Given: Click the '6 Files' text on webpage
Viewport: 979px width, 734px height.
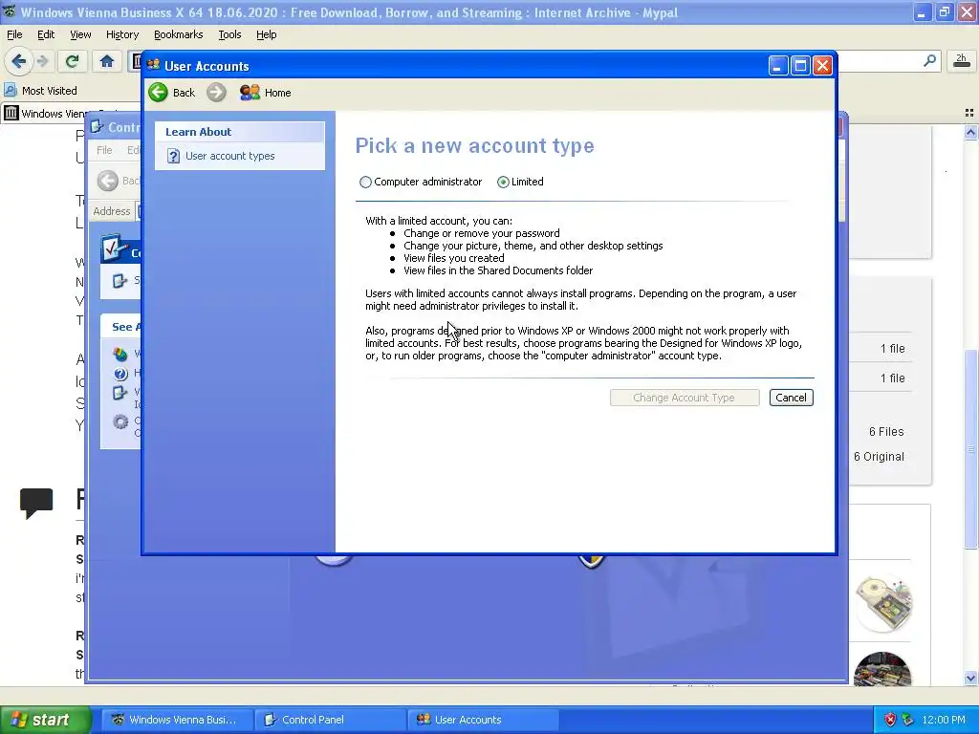Looking at the screenshot, I should tap(886, 431).
